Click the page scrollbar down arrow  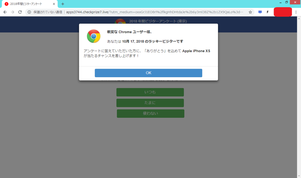(299, 176)
